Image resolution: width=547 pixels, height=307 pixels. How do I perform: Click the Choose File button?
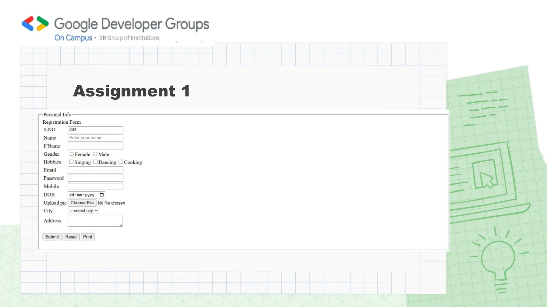point(82,203)
